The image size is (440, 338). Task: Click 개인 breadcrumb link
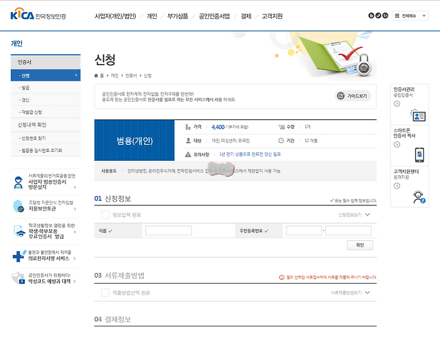point(114,76)
